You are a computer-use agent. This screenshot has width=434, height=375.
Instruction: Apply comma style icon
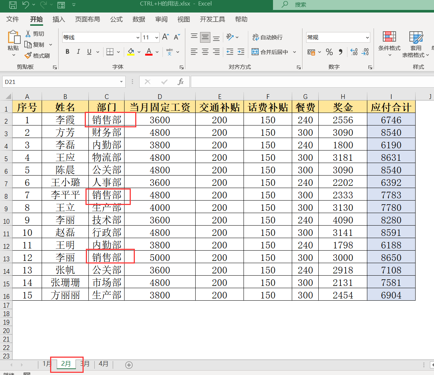point(341,52)
